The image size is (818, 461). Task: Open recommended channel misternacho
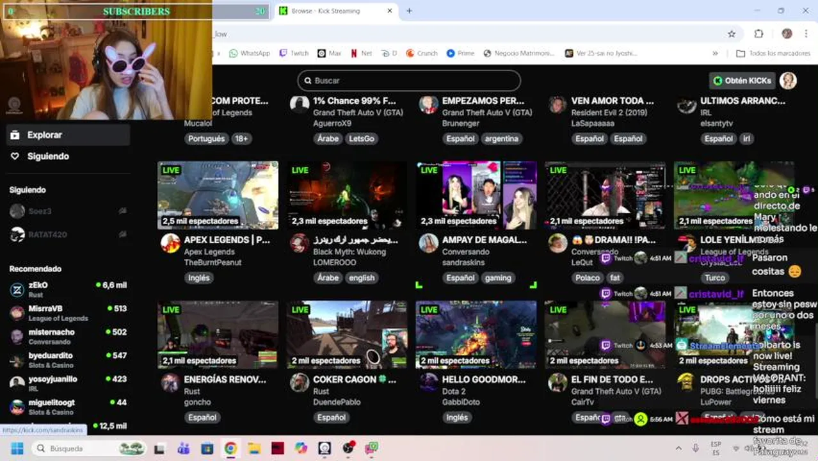68,337
